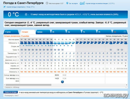Click the news text about Пулково minimum temperature
The height and width of the screenshot is (99, 130).
[x=61, y=92]
